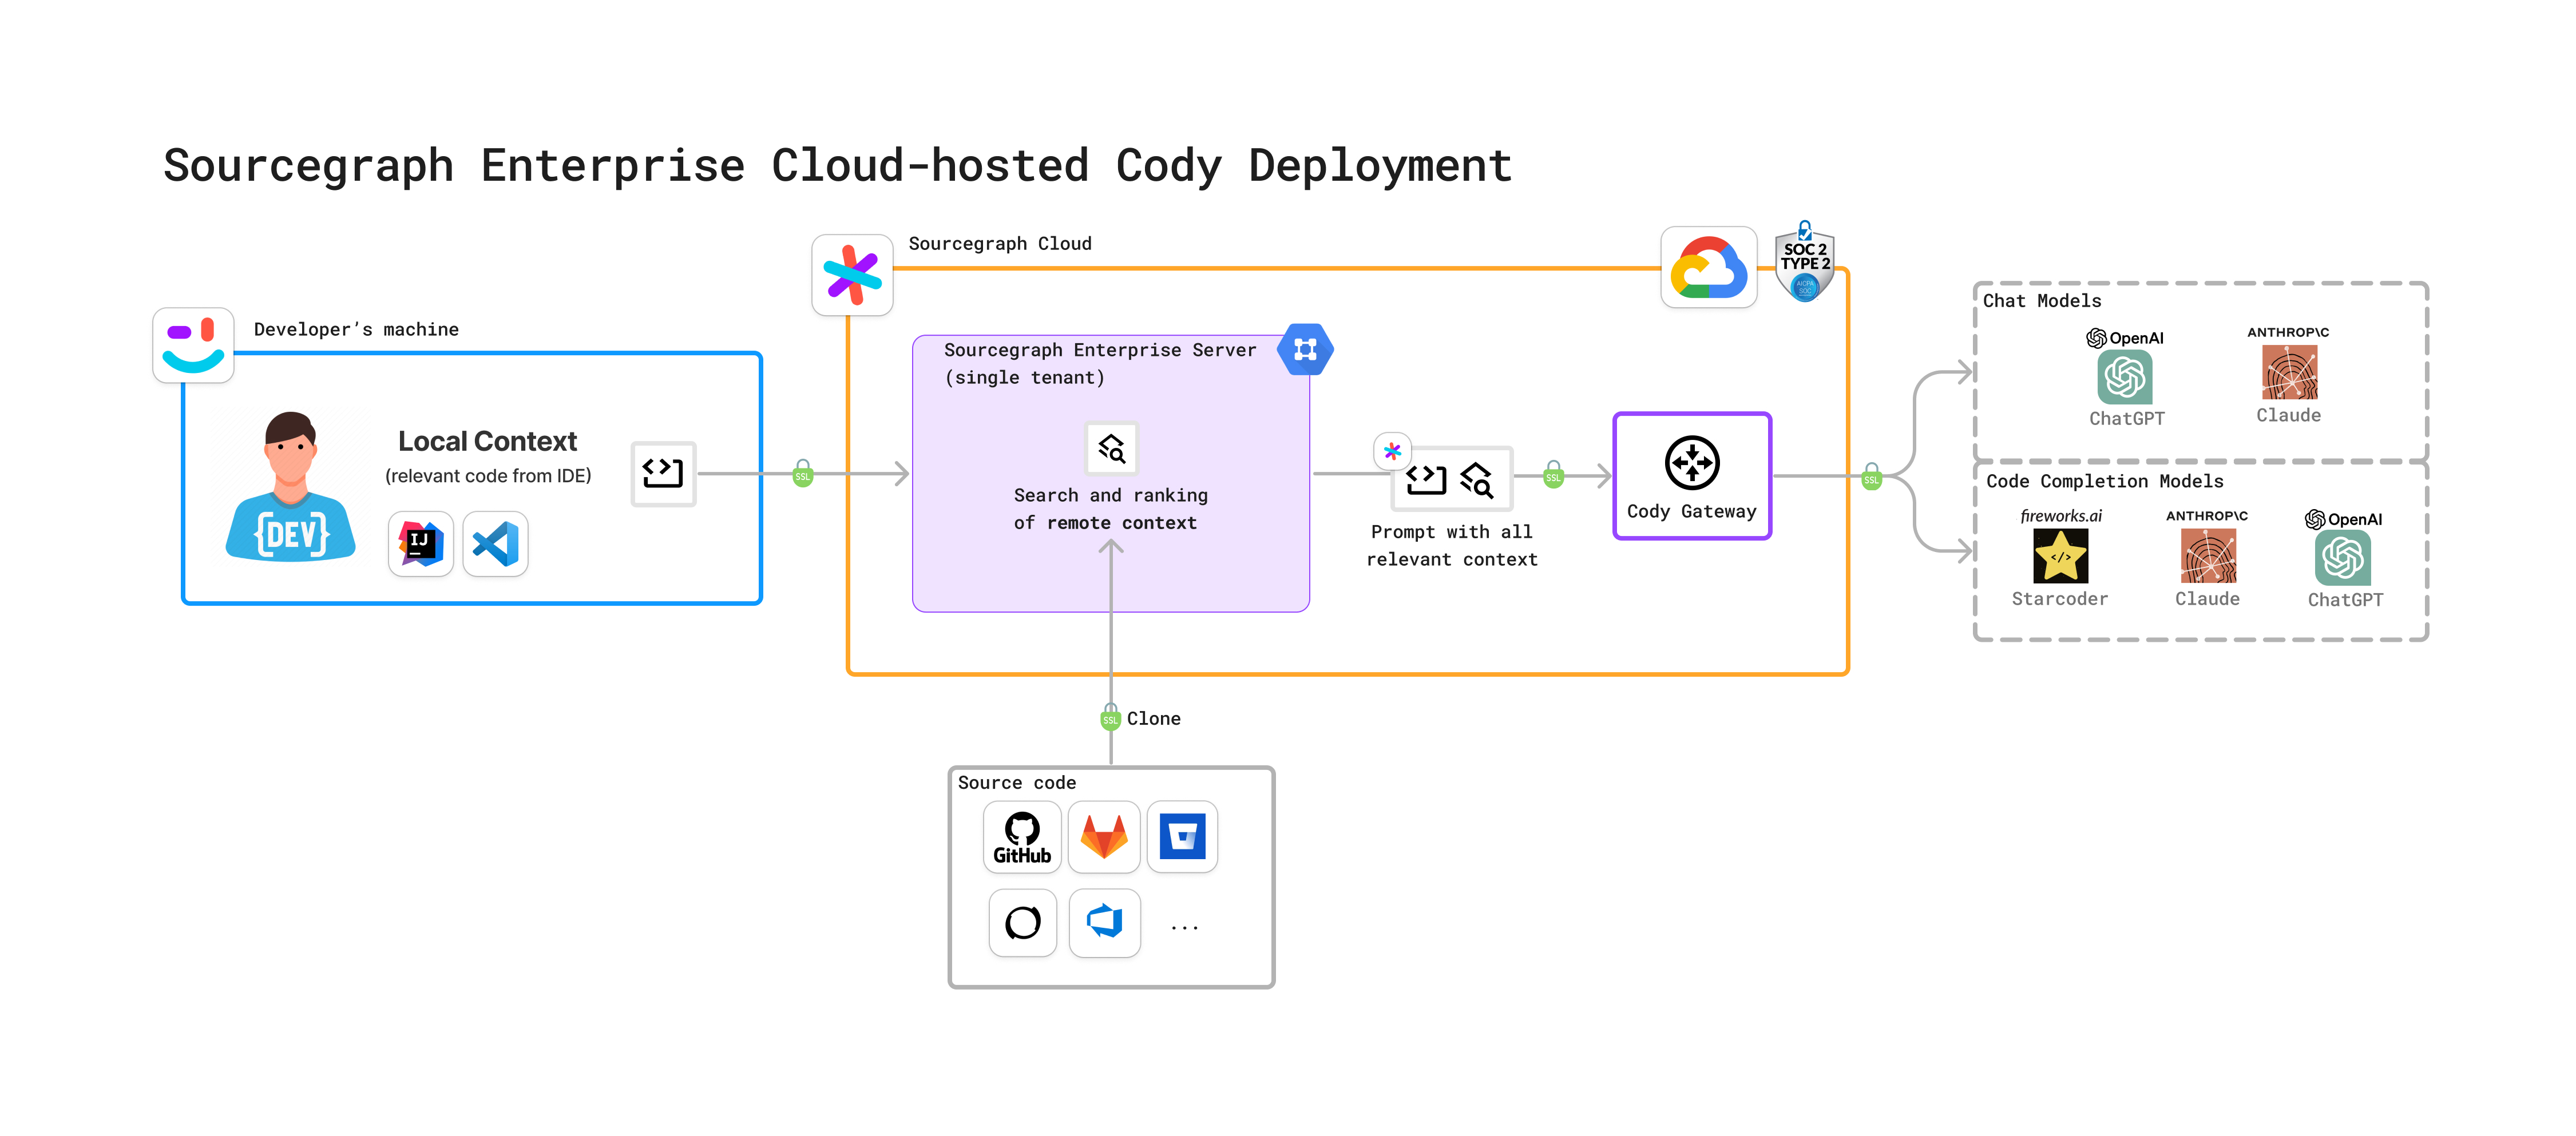Click the Cody smiley face logo
Screen dimensions: 2576x1136
point(193,345)
